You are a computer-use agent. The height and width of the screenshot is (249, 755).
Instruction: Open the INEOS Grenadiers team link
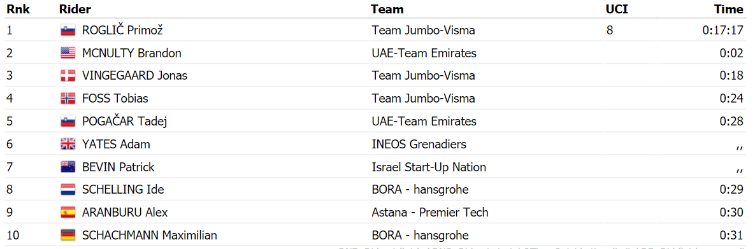(x=419, y=145)
